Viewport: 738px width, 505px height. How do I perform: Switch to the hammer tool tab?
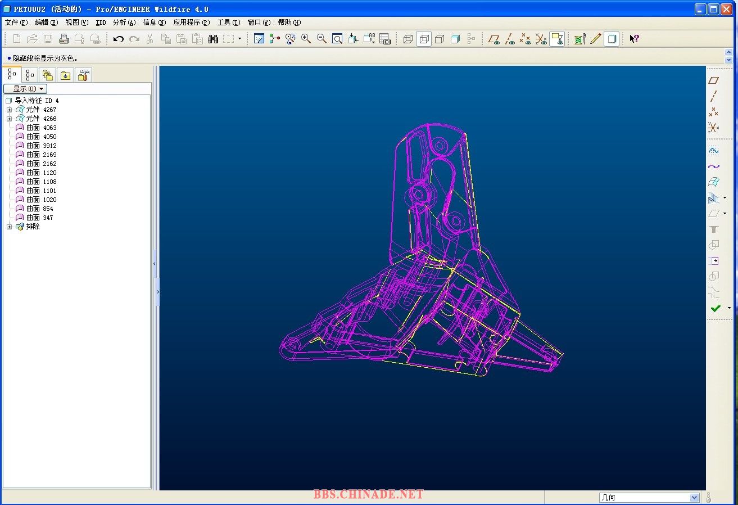tap(84, 75)
